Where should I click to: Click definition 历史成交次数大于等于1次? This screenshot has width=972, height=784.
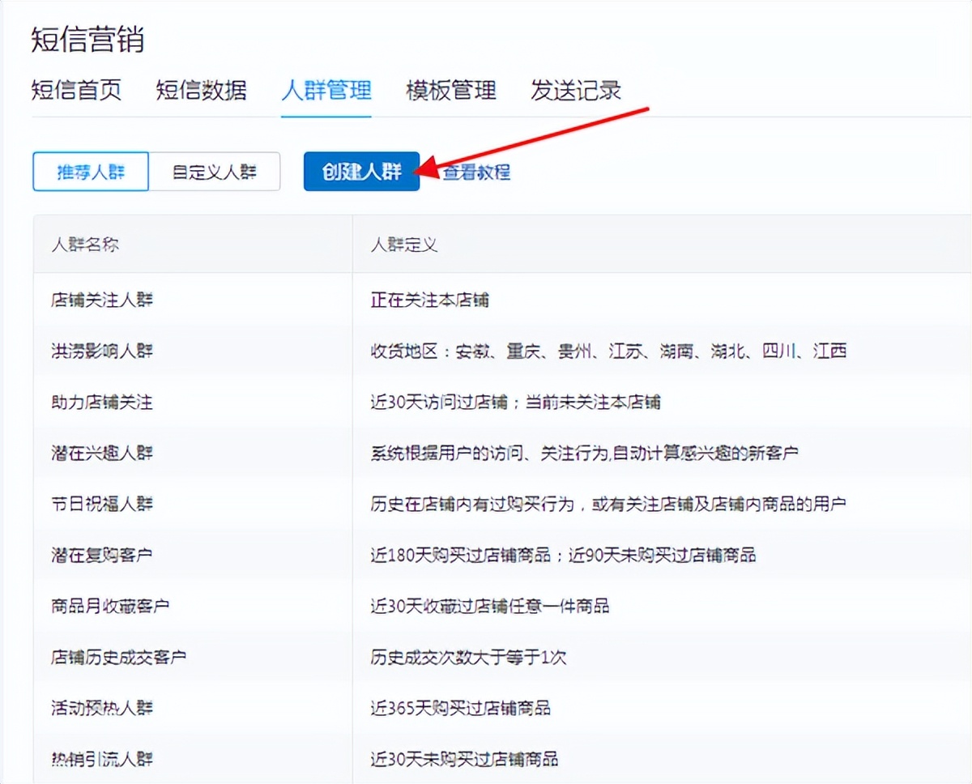click(x=469, y=657)
